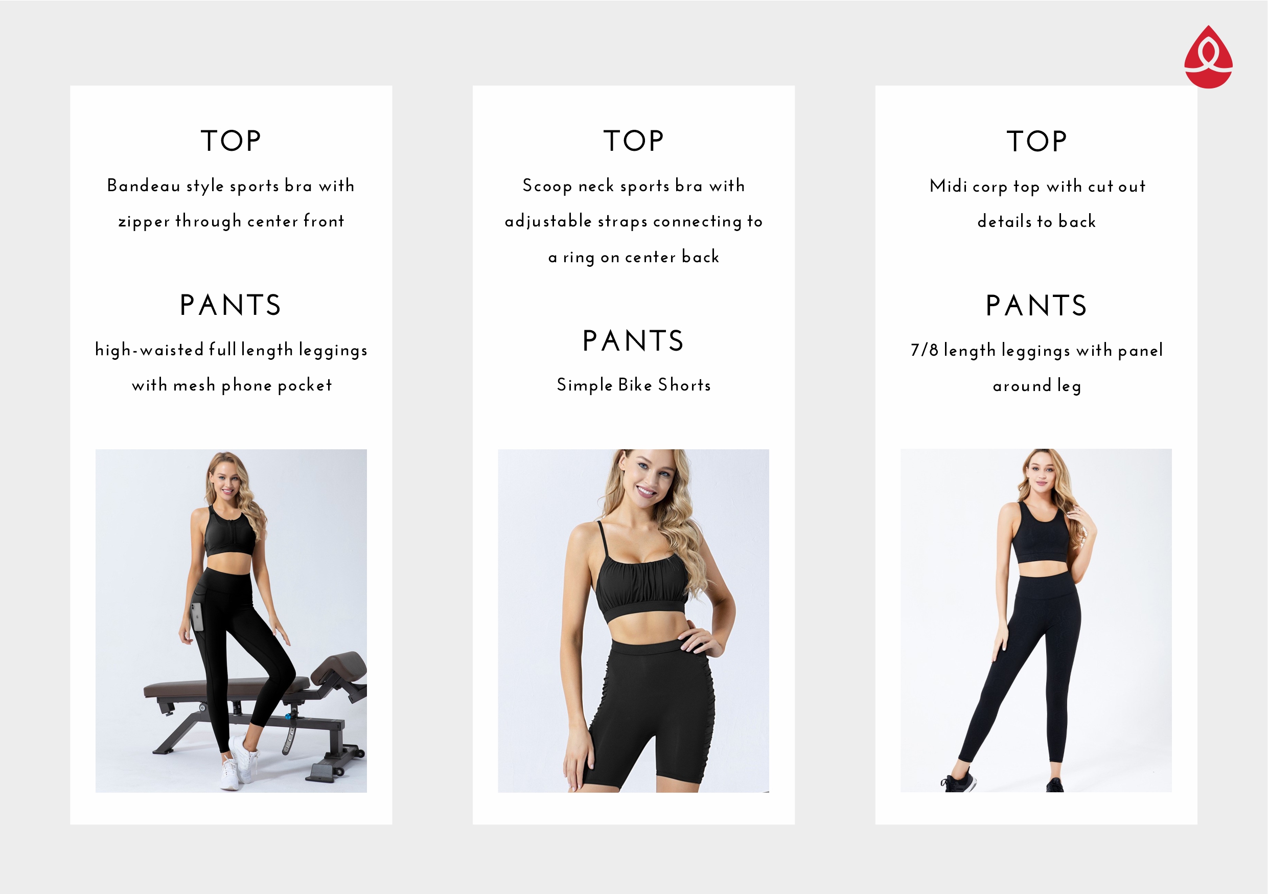Image resolution: width=1268 pixels, height=894 pixels.
Task: Select the third card's TOP heading
Action: point(1036,142)
